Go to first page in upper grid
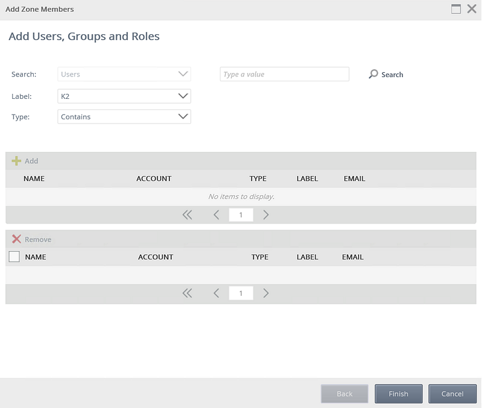This screenshot has width=482, height=408. point(187,215)
